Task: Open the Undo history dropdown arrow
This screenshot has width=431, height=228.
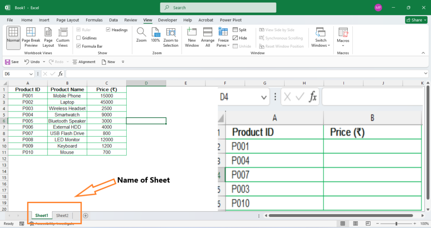Action: click(44, 62)
